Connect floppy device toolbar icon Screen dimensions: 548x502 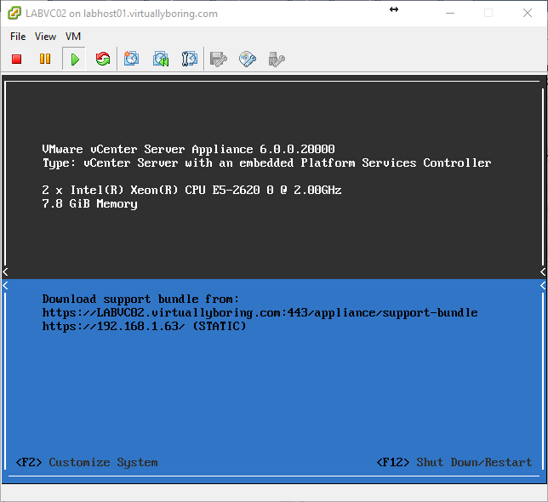[x=219, y=59]
